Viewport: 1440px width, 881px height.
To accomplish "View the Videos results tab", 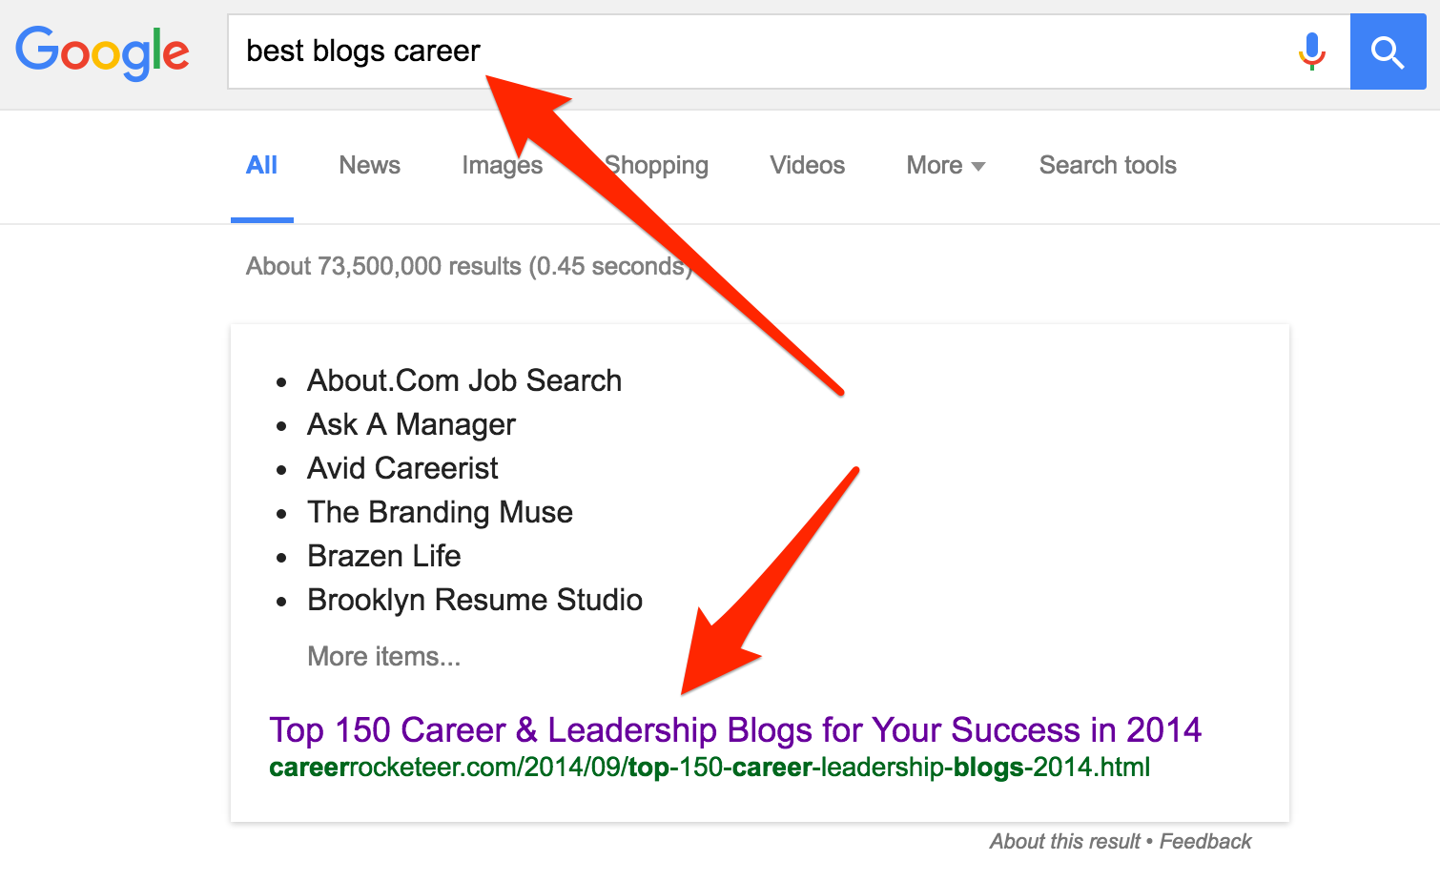I will [807, 165].
